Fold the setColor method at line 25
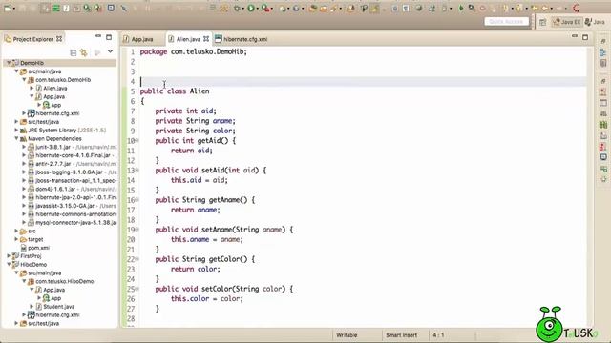Screen dimensions: 611x343 tap(137, 289)
